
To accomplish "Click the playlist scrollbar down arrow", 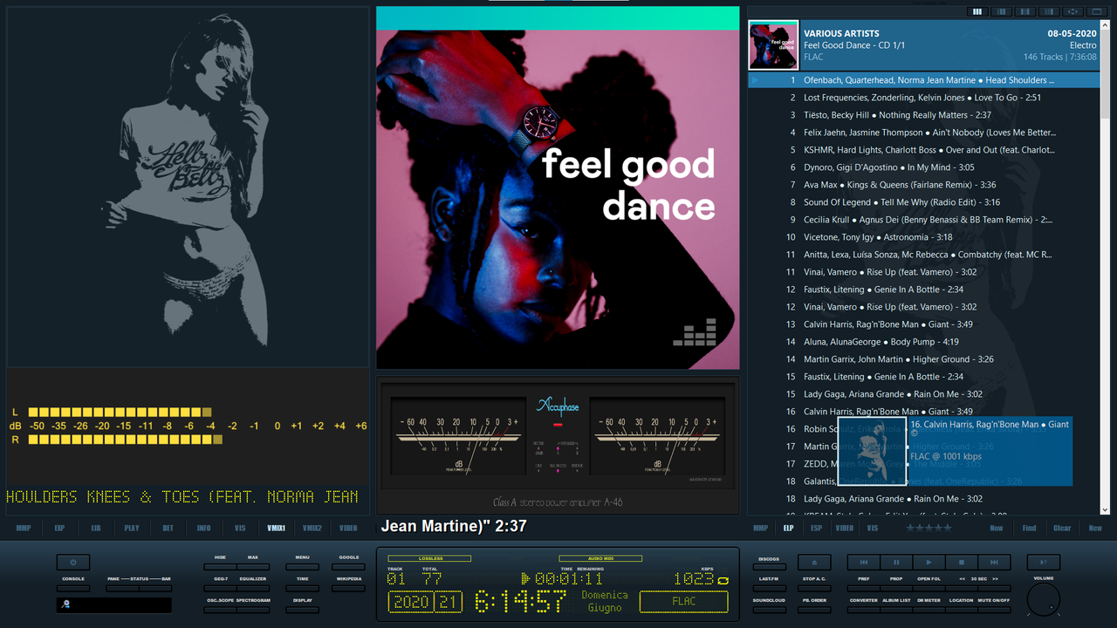I will click(1106, 509).
